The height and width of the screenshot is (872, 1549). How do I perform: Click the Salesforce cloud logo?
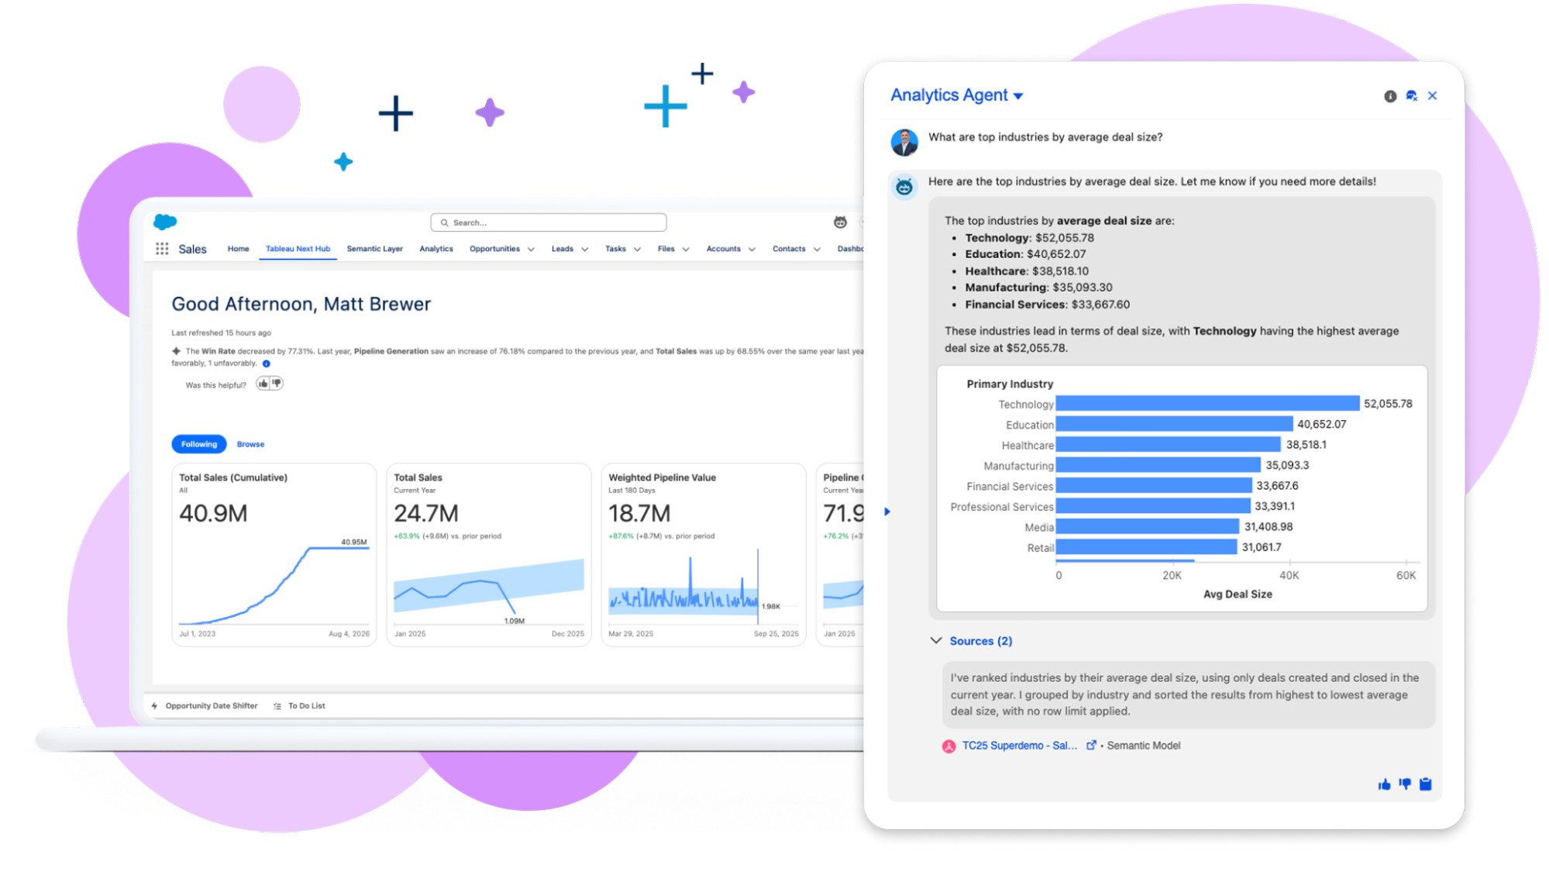point(165,222)
